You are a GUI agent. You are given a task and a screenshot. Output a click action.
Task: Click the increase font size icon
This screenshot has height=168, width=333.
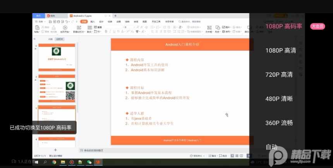coord(138,27)
